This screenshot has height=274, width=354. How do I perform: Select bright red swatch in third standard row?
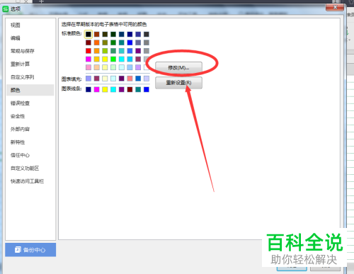coord(88,51)
